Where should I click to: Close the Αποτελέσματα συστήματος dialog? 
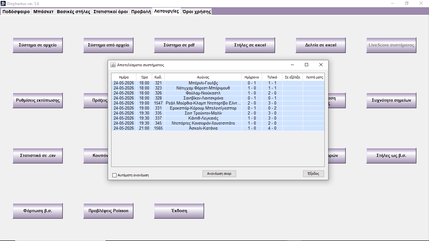[x=321, y=65]
